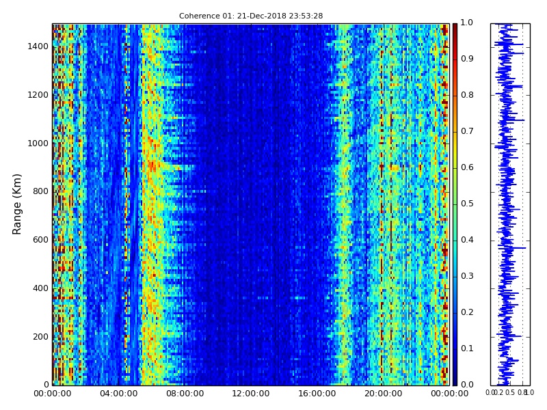Click the 400 range tick label
The height and width of the screenshot is (410, 547).
pyautogui.click(x=40, y=288)
